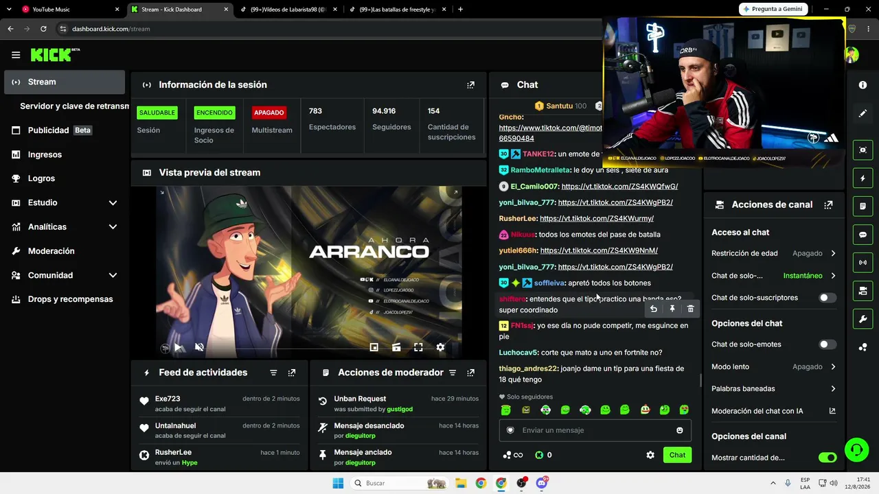This screenshot has width=879, height=494.
Task: Open the Kick hamburger menu
Action: click(x=16, y=55)
